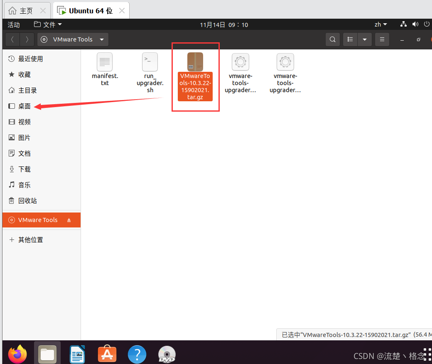Viewport: 432px width, 364px height.
Task: Go back with the left arrow
Action: coord(12,39)
